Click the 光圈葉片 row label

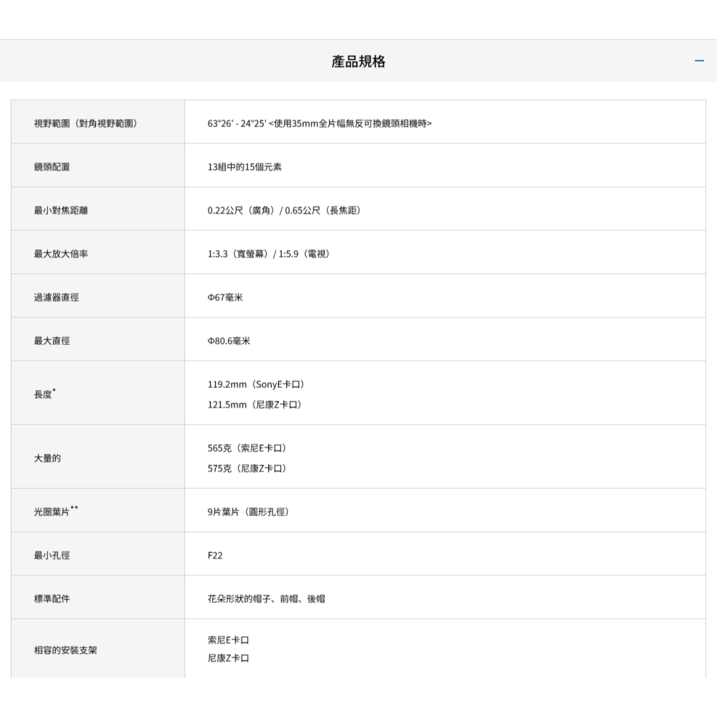click(x=52, y=512)
